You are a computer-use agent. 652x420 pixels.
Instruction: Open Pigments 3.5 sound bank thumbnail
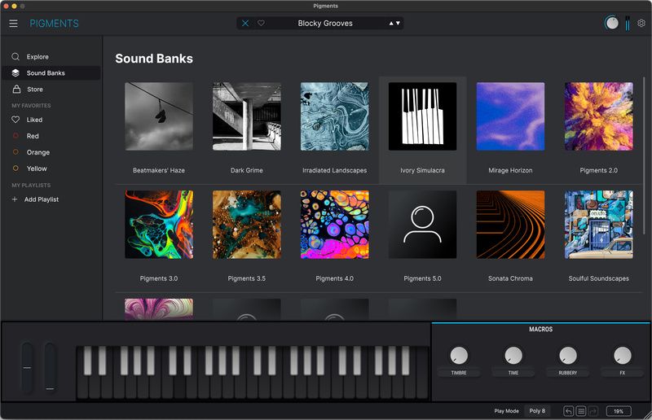pos(247,225)
